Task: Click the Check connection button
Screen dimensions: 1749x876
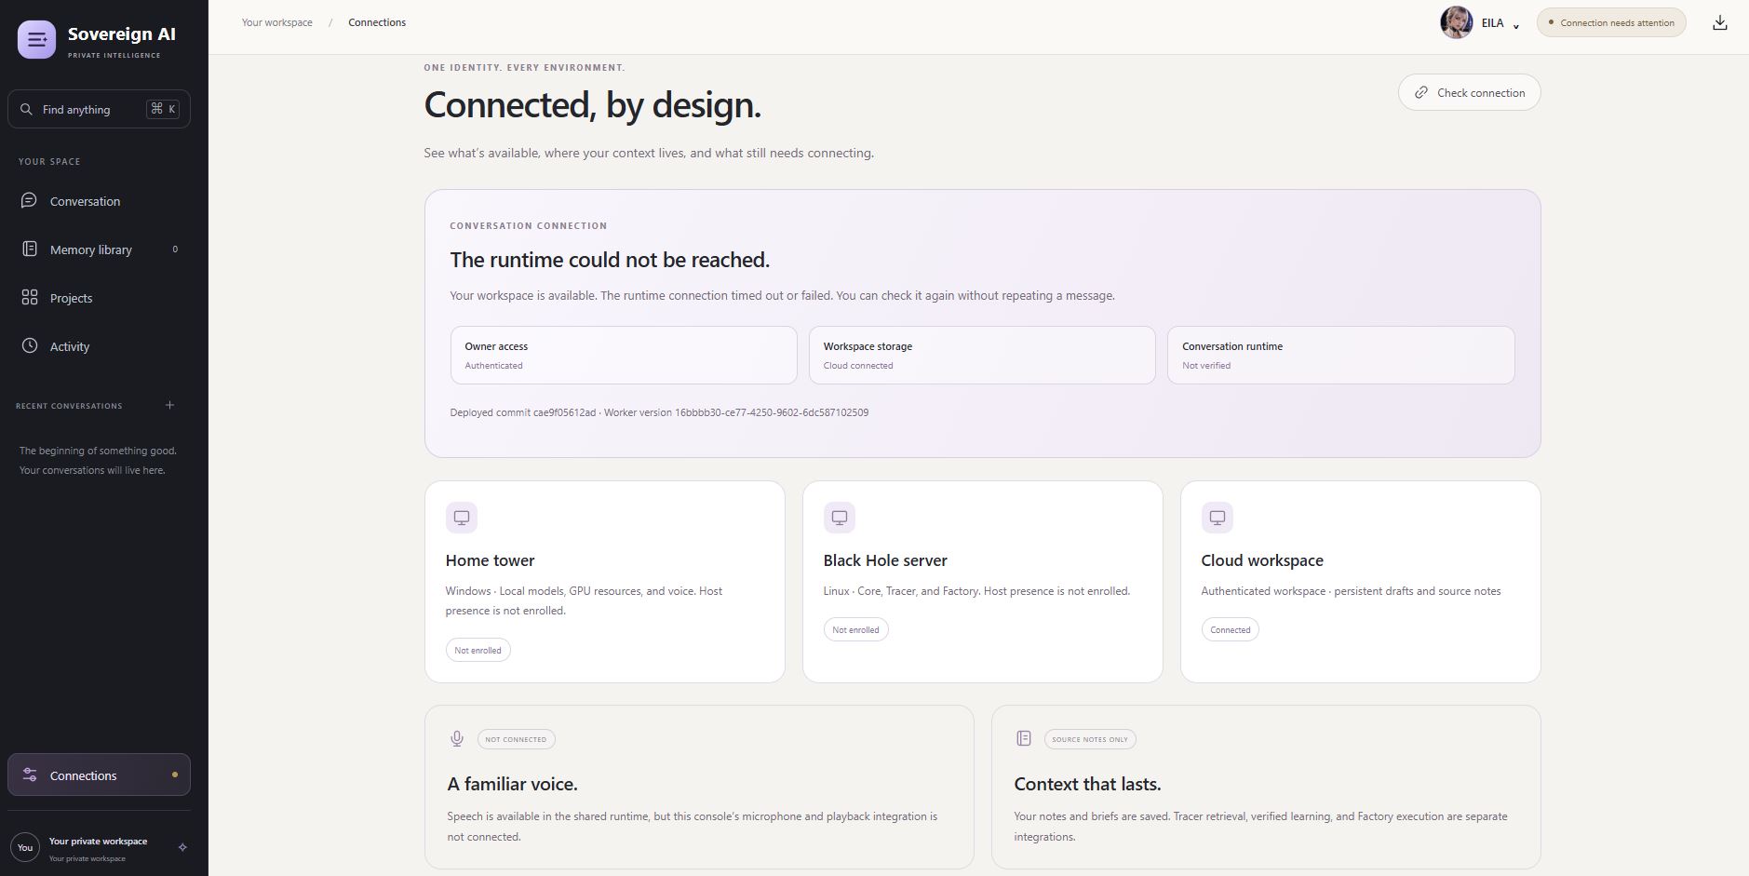Action: (x=1469, y=92)
